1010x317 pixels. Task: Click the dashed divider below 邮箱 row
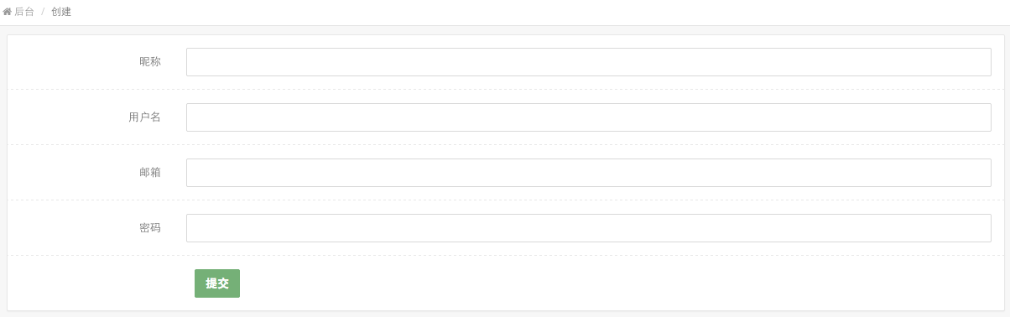coord(506,200)
